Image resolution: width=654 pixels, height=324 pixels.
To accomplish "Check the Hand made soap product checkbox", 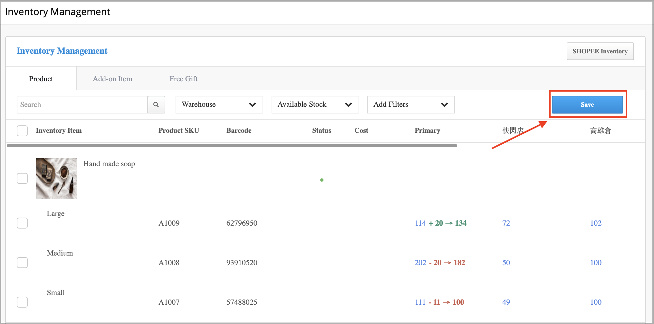I will [22, 178].
